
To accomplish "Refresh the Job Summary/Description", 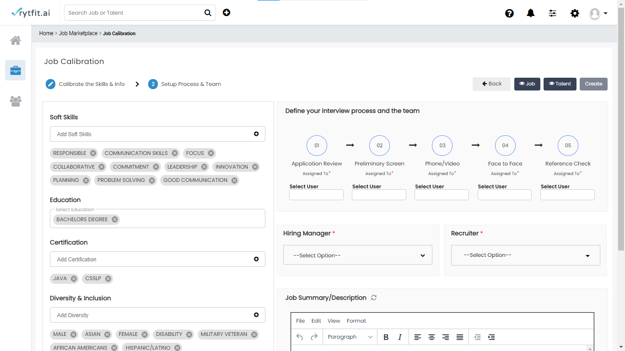I will (374, 298).
